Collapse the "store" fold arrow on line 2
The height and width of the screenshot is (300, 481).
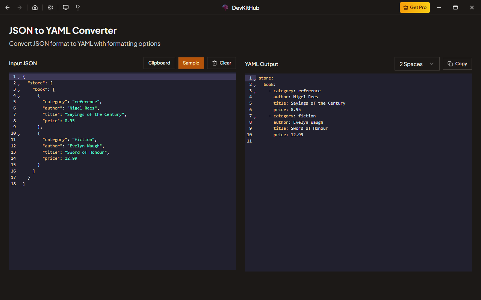pyautogui.click(x=18, y=84)
